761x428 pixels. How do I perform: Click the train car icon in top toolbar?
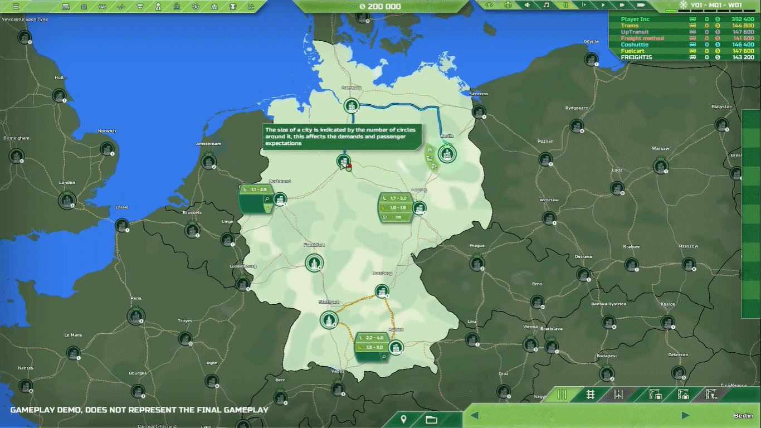click(84, 6)
